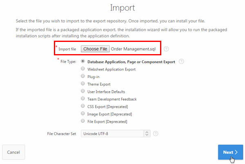
Task: Click the Import file label
Action: (67, 49)
